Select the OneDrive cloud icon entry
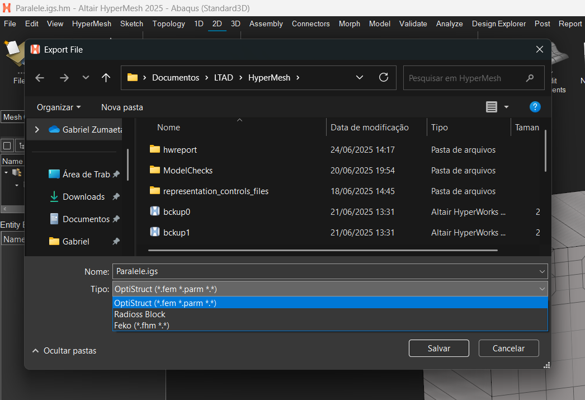 (54, 129)
